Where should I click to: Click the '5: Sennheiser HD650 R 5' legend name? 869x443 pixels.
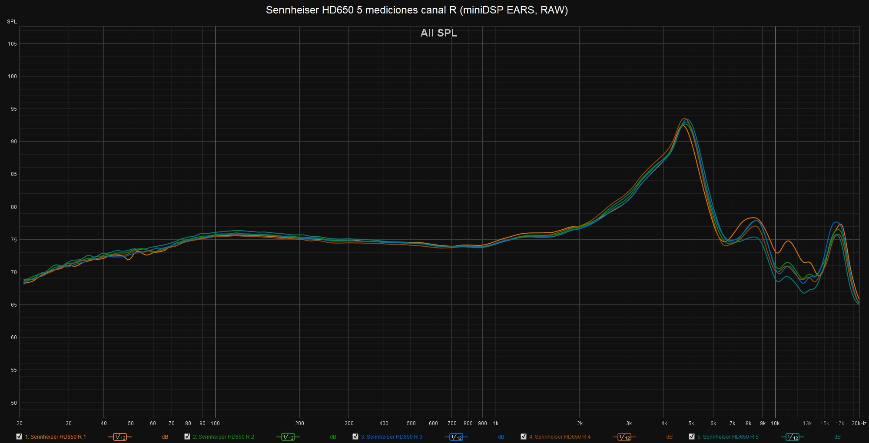[728, 437]
